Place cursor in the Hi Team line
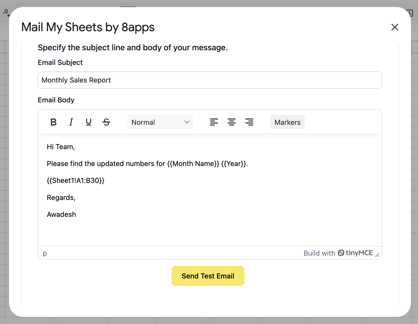Viewport: 418px width, 324px height. 61,147
